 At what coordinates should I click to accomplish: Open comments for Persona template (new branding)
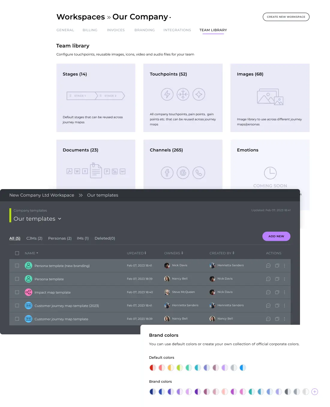268,266
